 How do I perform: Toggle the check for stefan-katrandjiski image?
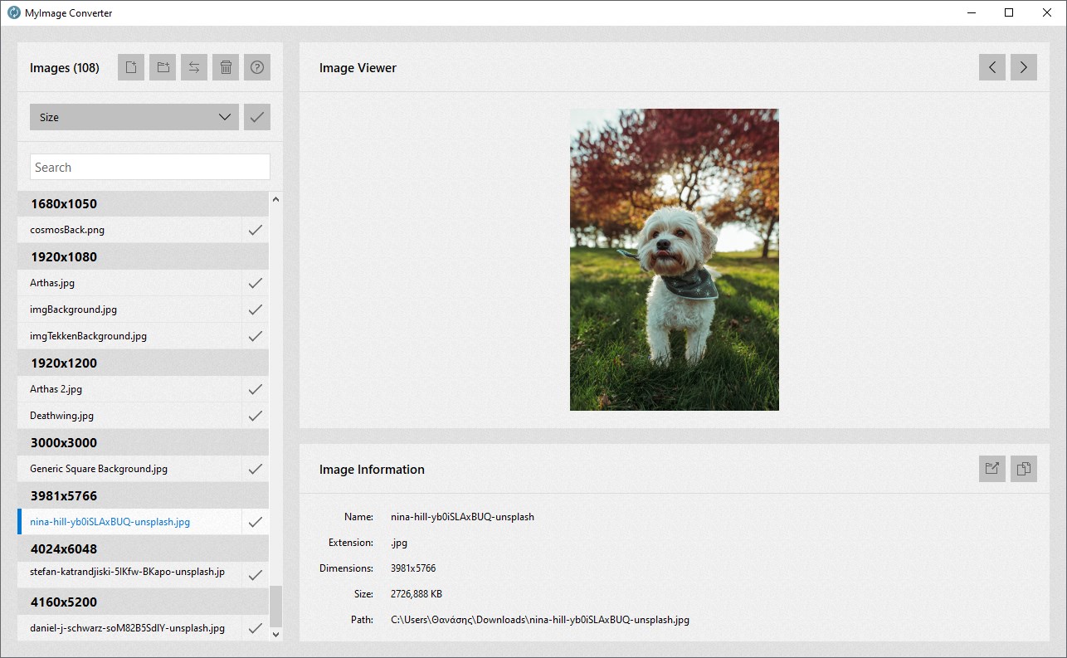[256, 575]
